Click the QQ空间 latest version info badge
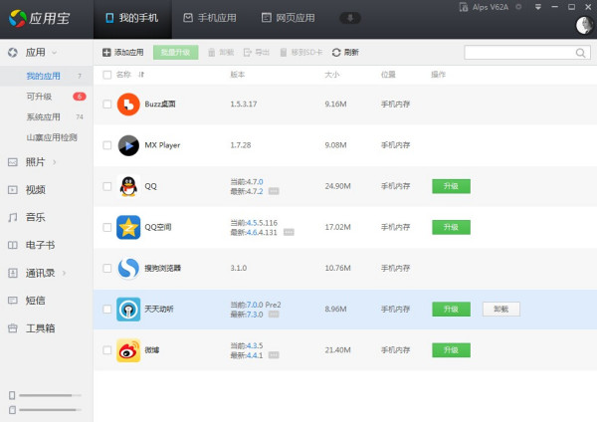 click(x=289, y=232)
